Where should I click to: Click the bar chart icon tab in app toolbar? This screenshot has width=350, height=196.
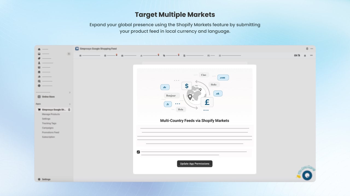141,56
